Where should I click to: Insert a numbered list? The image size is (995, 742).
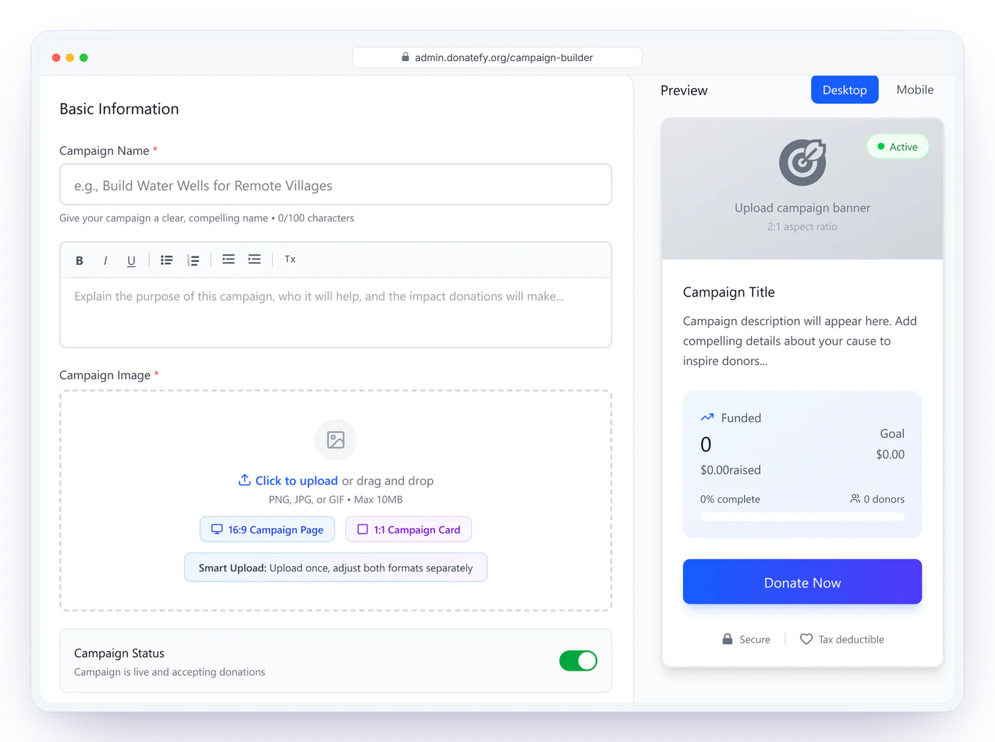pos(193,260)
